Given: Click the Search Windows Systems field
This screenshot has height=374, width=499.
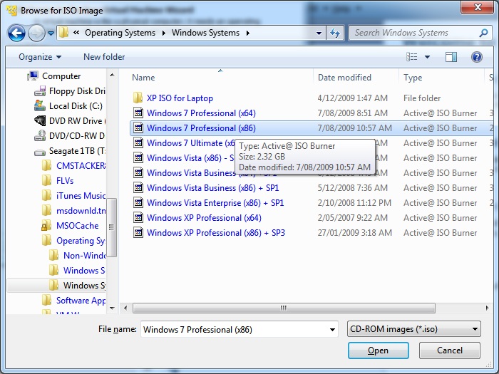Looking at the screenshot, I should [x=419, y=33].
